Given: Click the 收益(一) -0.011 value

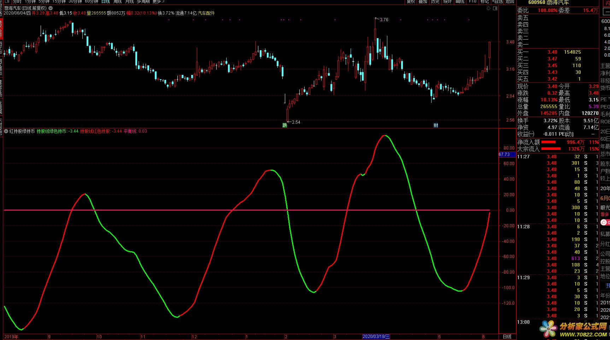Looking at the screenshot, I should (x=550, y=134).
